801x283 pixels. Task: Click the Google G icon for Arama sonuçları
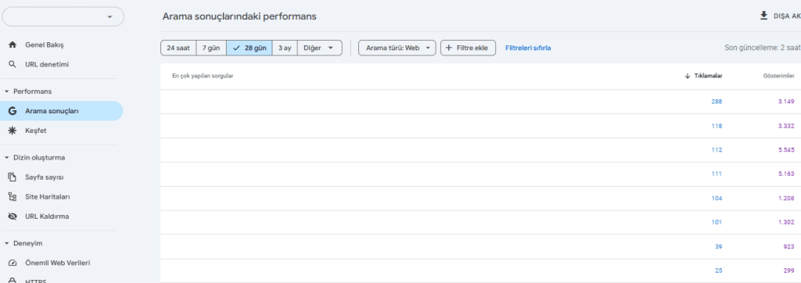[x=13, y=111]
